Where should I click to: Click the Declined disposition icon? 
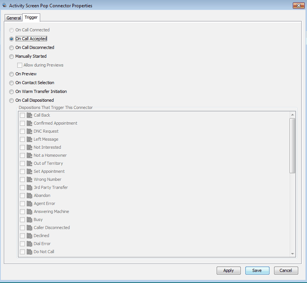click(29, 236)
